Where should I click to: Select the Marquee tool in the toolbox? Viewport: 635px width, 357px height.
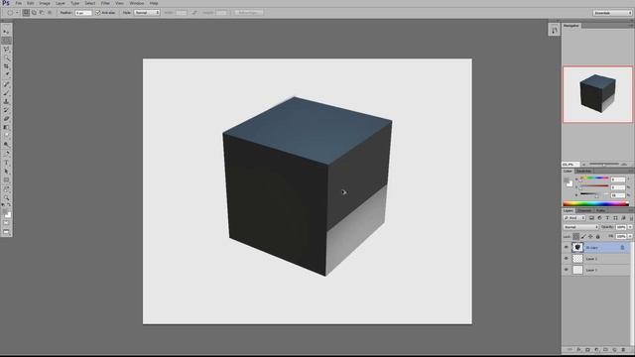coord(6,41)
